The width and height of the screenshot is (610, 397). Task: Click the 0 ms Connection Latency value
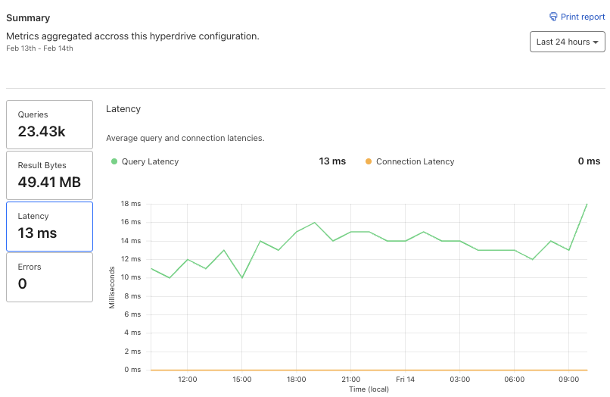[589, 161]
